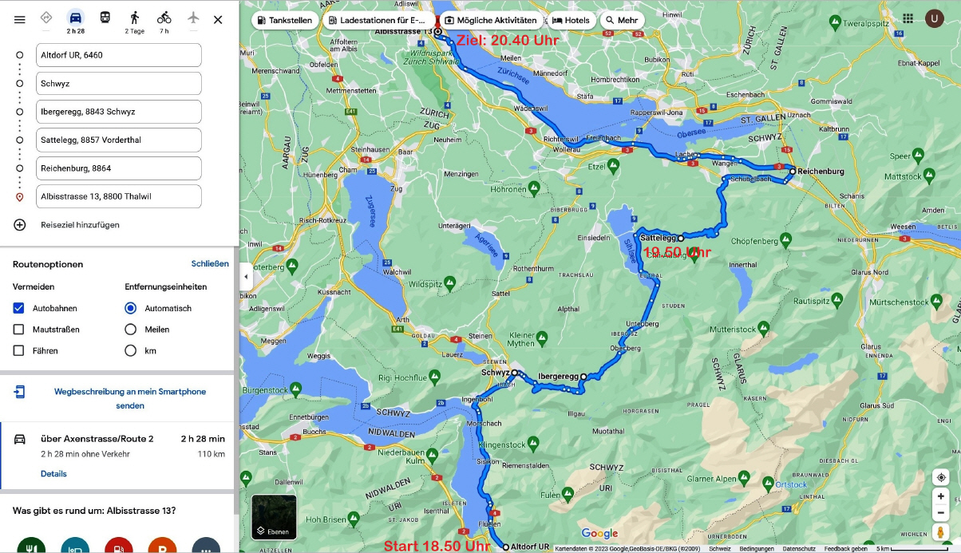Click the Bürgenstock marker
The height and width of the screenshot is (553, 961).
295,388
